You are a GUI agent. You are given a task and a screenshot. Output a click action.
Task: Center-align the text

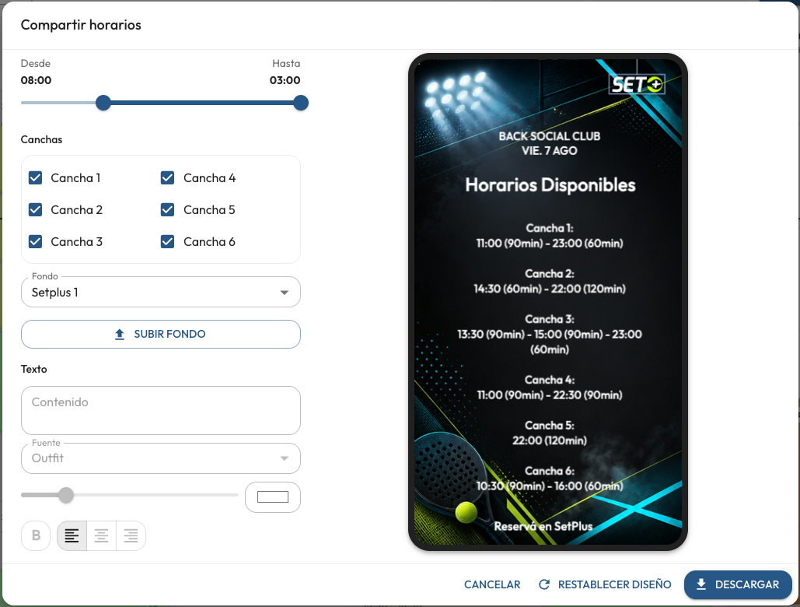(x=102, y=535)
